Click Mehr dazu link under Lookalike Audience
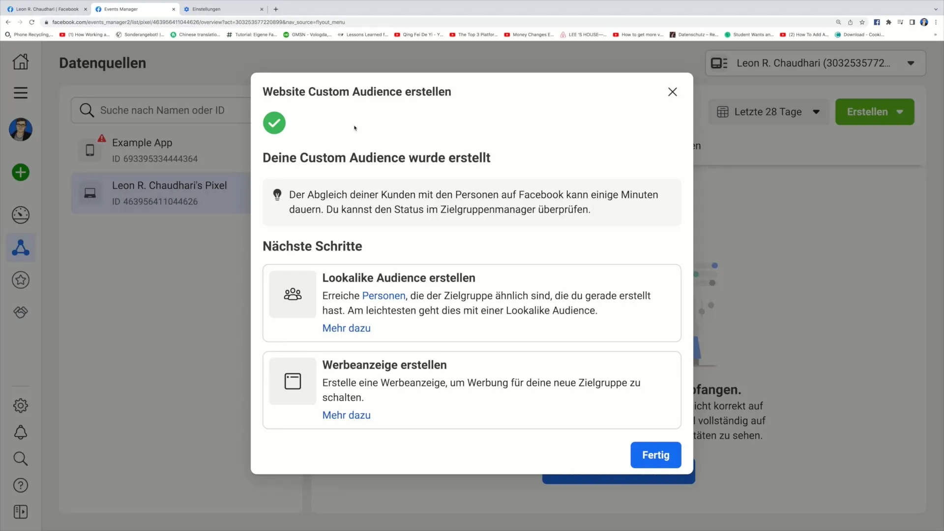The width and height of the screenshot is (944, 531). tap(346, 328)
